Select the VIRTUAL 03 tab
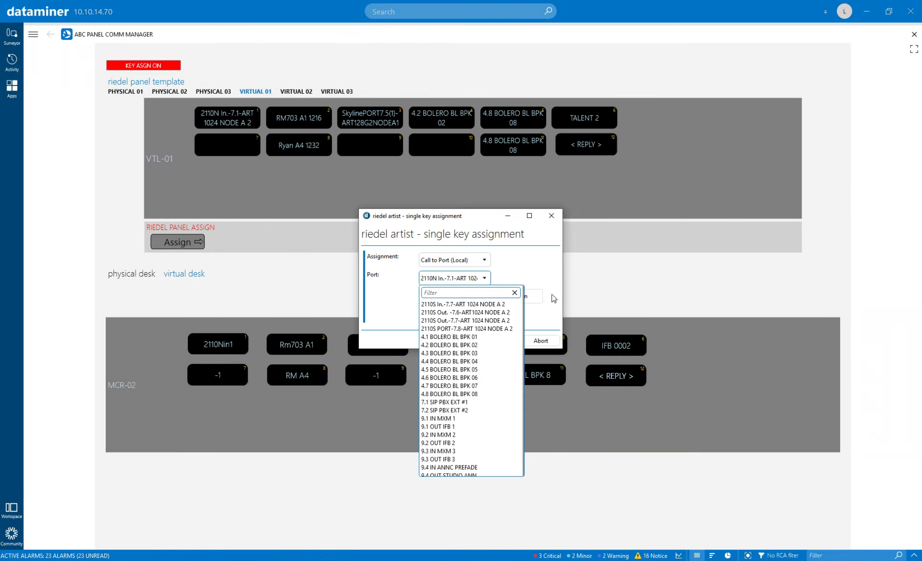The image size is (922, 561). pos(337,91)
